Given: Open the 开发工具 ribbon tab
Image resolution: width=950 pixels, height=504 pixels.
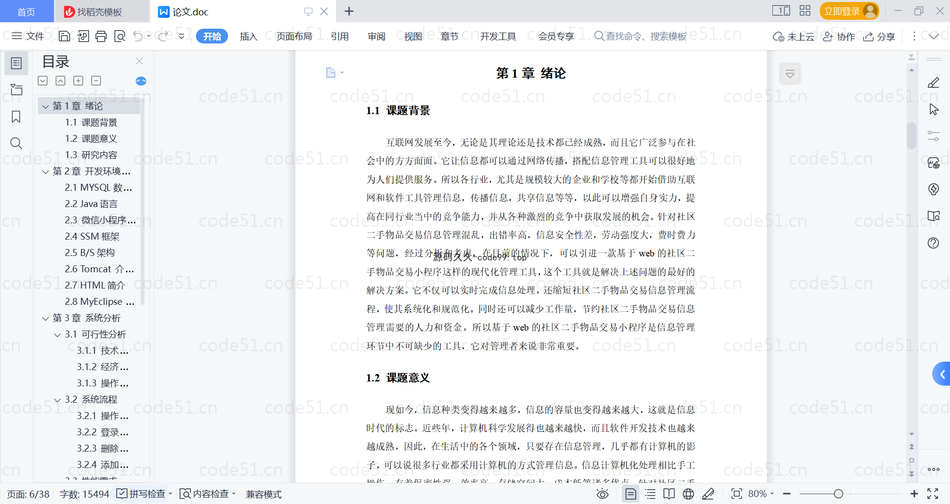Looking at the screenshot, I should [x=498, y=36].
